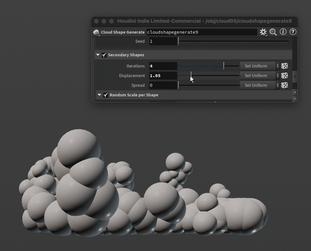This screenshot has width=311, height=251.
Task: Click the node name field cloudshapegenerate9
Action: point(202,32)
